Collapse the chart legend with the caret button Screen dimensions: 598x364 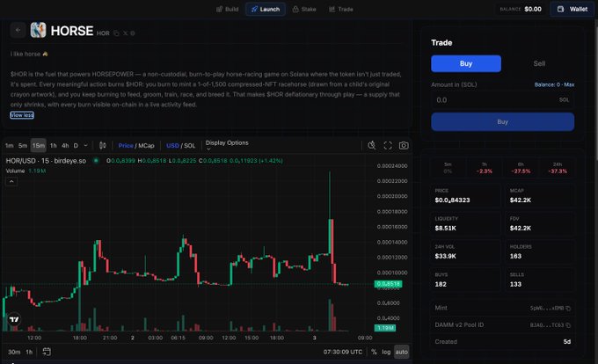pos(11,182)
